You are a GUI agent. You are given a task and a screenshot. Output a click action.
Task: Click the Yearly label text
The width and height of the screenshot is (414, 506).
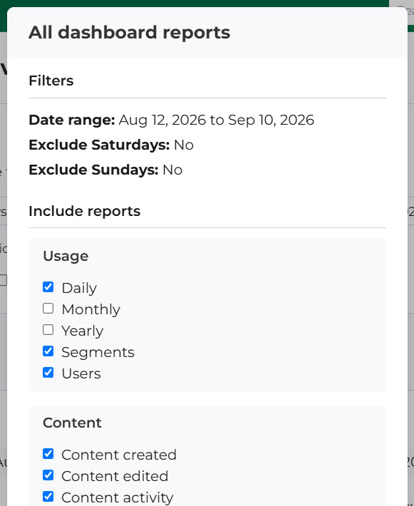tap(83, 331)
